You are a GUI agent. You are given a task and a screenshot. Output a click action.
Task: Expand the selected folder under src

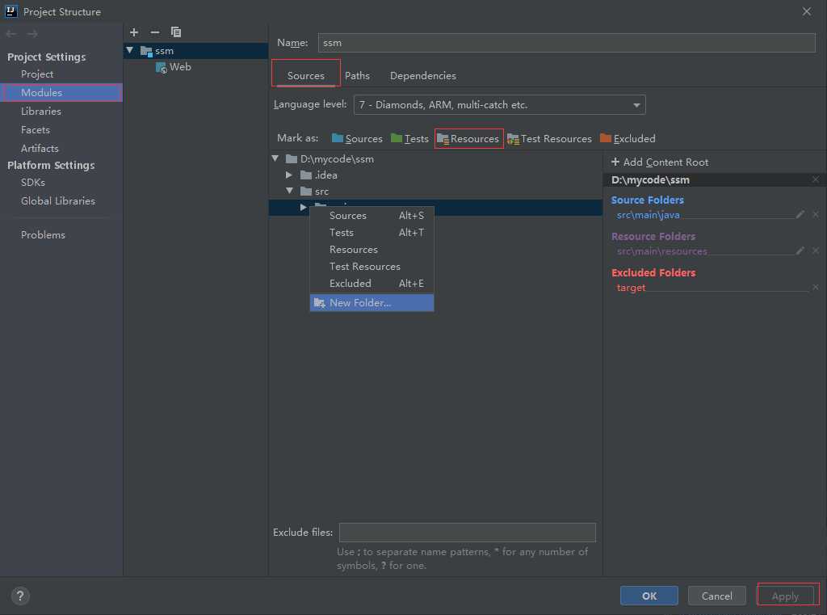304,208
